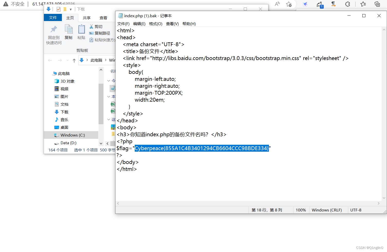Click the 100% zoom status entry
Image resolution: width=387 pixels, height=252 pixels.
[x=301, y=210]
